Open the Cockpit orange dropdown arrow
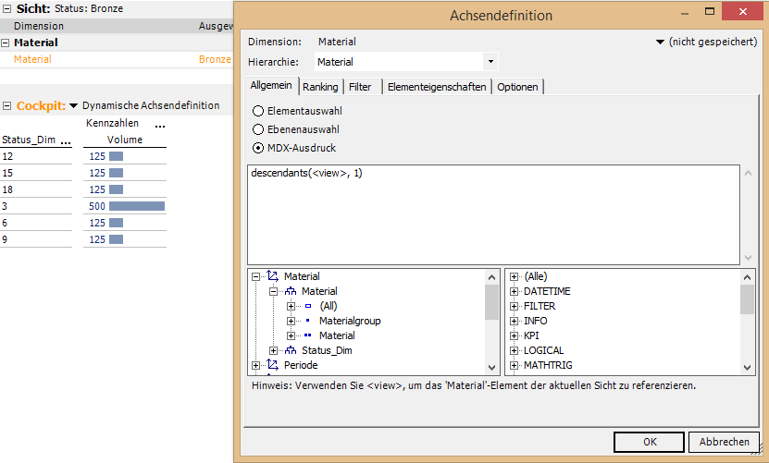This screenshot has width=769, height=463. [74, 105]
